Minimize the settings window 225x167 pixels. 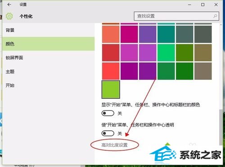point(189,5)
